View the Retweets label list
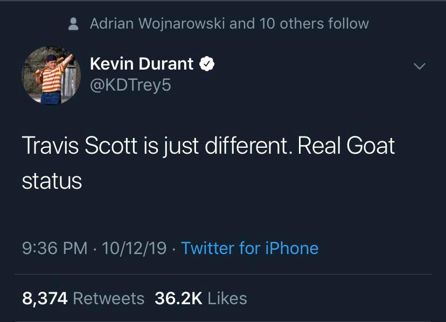 pyautogui.click(x=108, y=298)
